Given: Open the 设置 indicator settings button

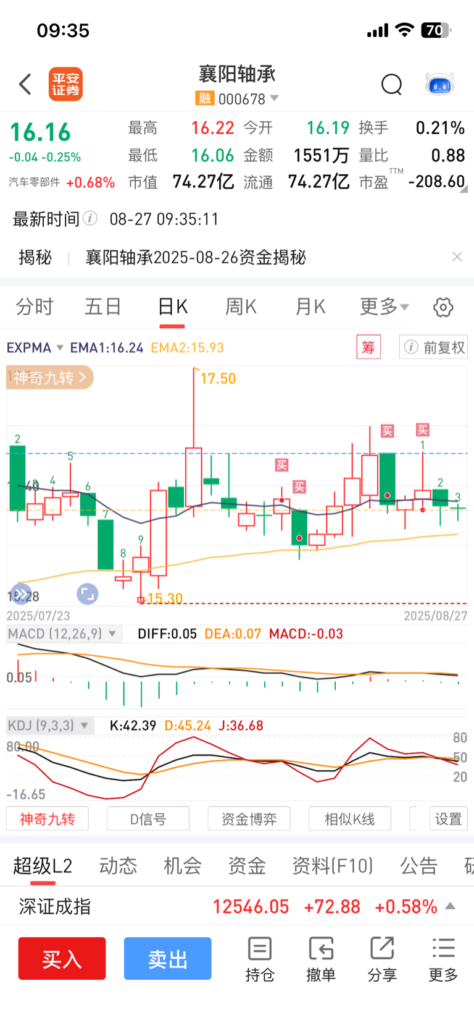Looking at the screenshot, I should pyautogui.click(x=449, y=819).
